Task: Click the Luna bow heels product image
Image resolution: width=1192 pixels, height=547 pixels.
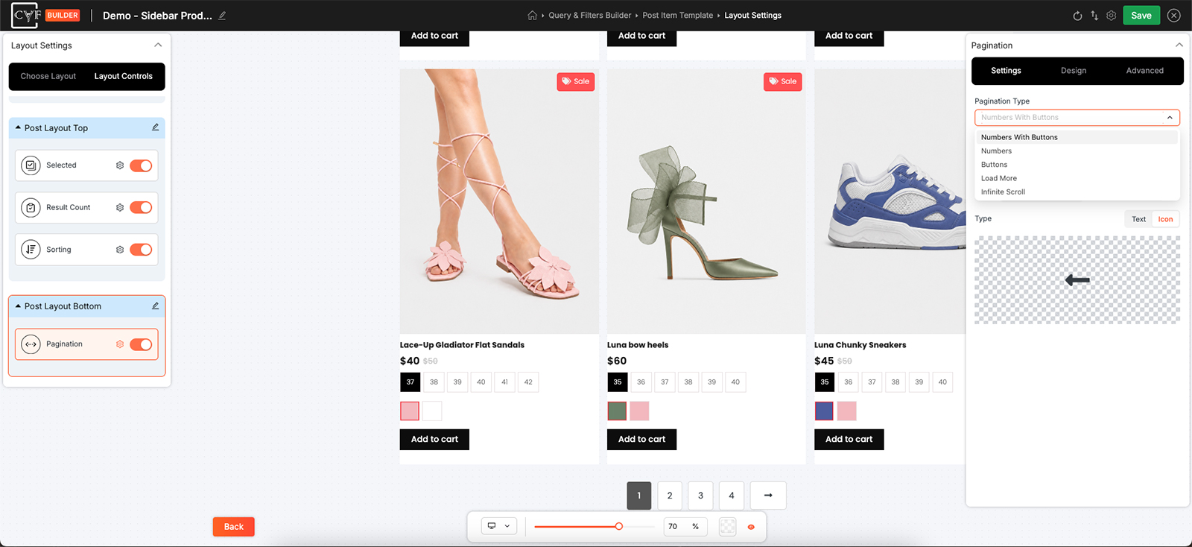Action: pos(706,201)
